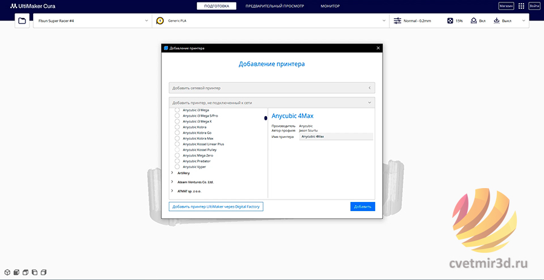Switch to the ПОДГОТОВКА stage tab
The height and width of the screenshot is (280, 544).
pos(216,6)
